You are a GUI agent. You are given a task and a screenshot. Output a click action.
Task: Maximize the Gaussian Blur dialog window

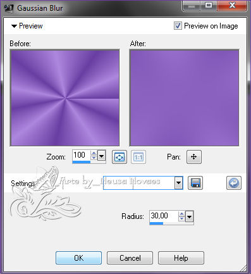[x=209, y=5]
